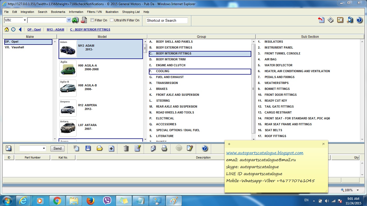This screenshot has width=367, height=206.
Task: Enable UltraVIN Filter On
Action: (111, 20)
